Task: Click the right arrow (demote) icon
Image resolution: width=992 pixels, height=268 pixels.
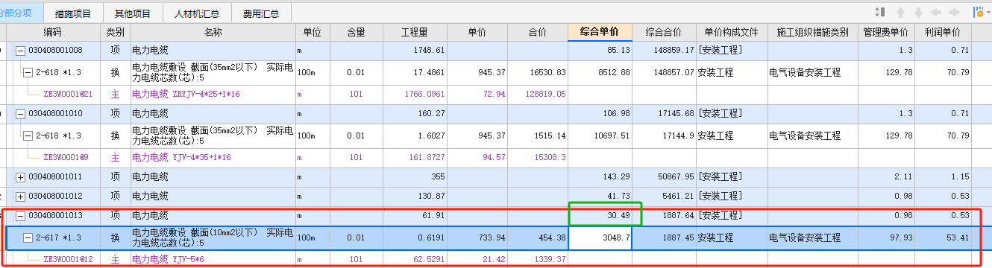Action: tap(954, 13)
